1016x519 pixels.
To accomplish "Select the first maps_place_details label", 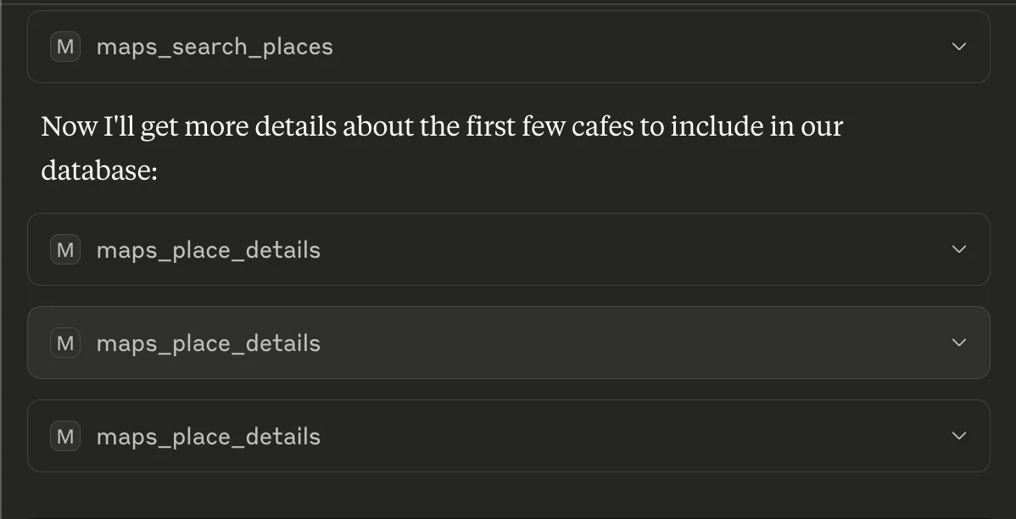I will (209, 250).
